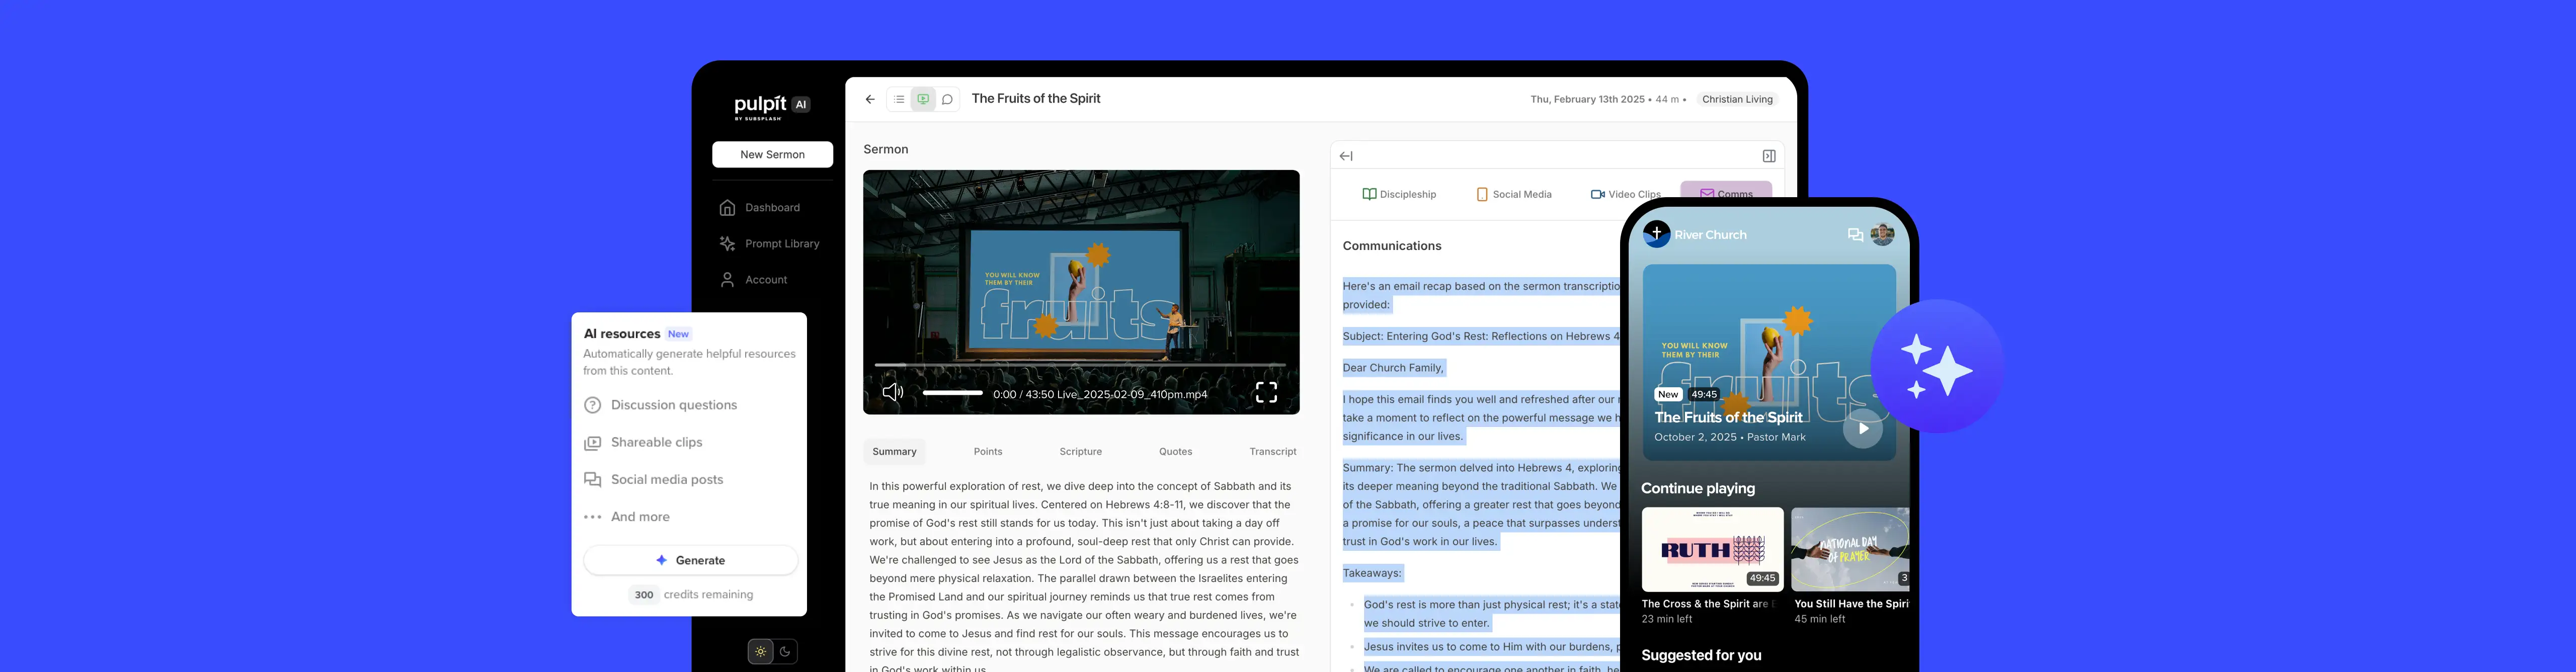Open Dashboard from the sidebar
2576x672 pixels.
(x=771, y=208)
